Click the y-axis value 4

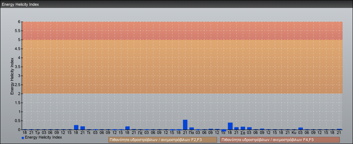click(19, 58)
